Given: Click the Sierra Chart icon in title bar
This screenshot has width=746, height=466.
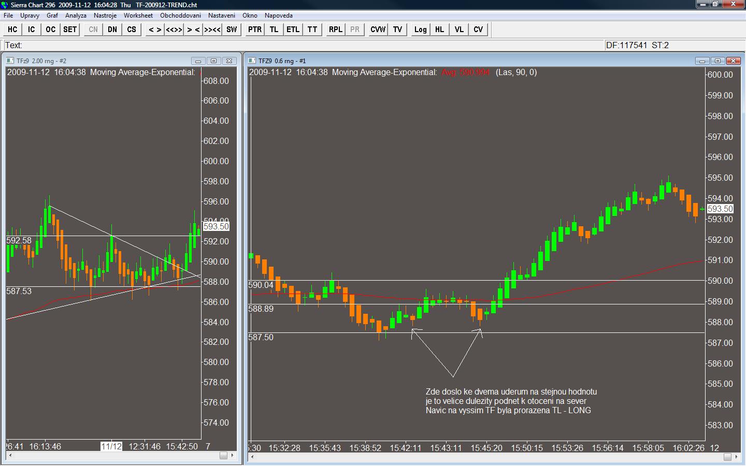Looking at the screenshot, I should coord(5,5).
